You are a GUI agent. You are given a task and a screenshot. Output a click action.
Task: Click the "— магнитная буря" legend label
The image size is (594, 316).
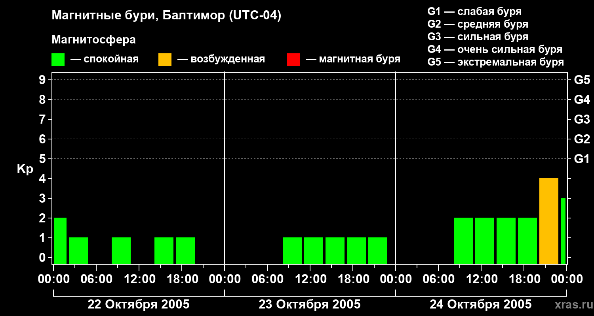[353, 59]
